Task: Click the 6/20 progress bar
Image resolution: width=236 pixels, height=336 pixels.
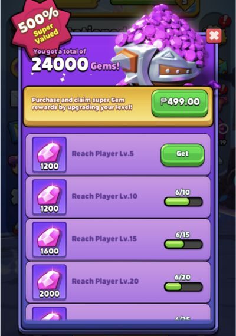Action: click(x=183, y=286)
